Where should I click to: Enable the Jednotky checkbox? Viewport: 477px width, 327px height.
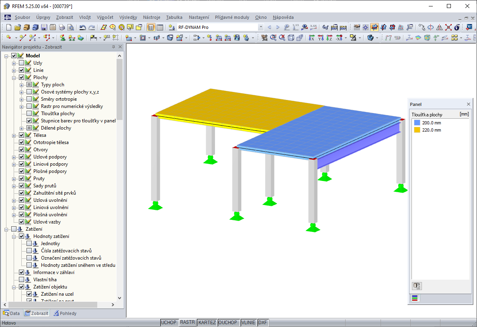[29, 243]
